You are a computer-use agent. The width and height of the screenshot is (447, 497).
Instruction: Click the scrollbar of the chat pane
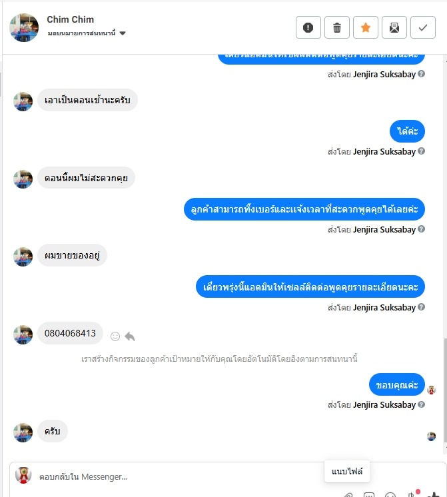tap(445, 390)
